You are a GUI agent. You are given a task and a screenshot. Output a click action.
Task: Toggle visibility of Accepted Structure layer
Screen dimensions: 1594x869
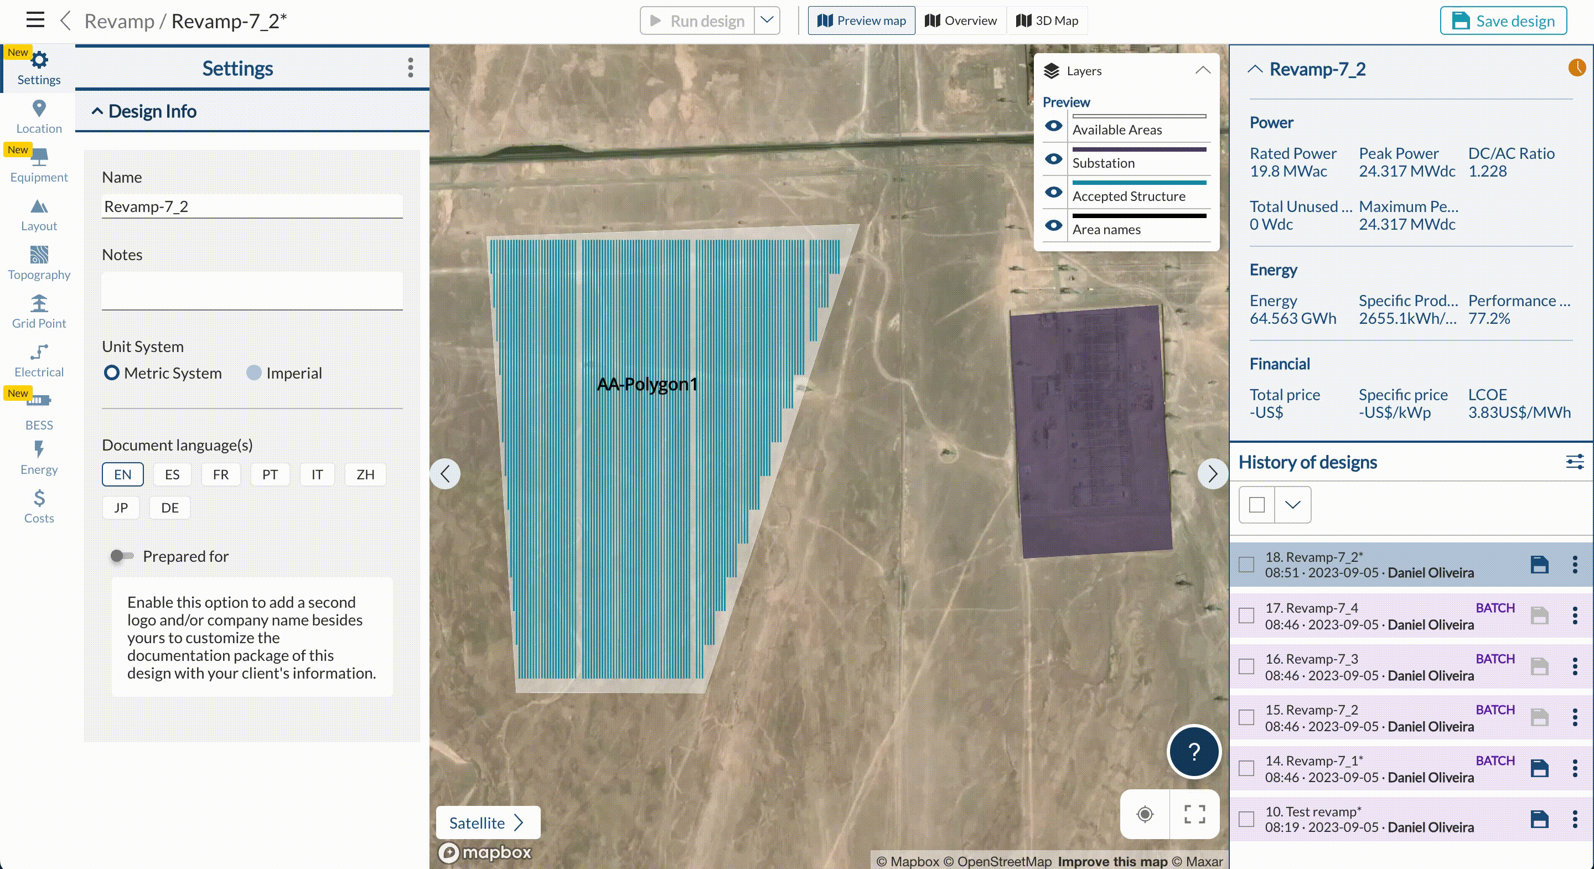(x=1054, y=194)
